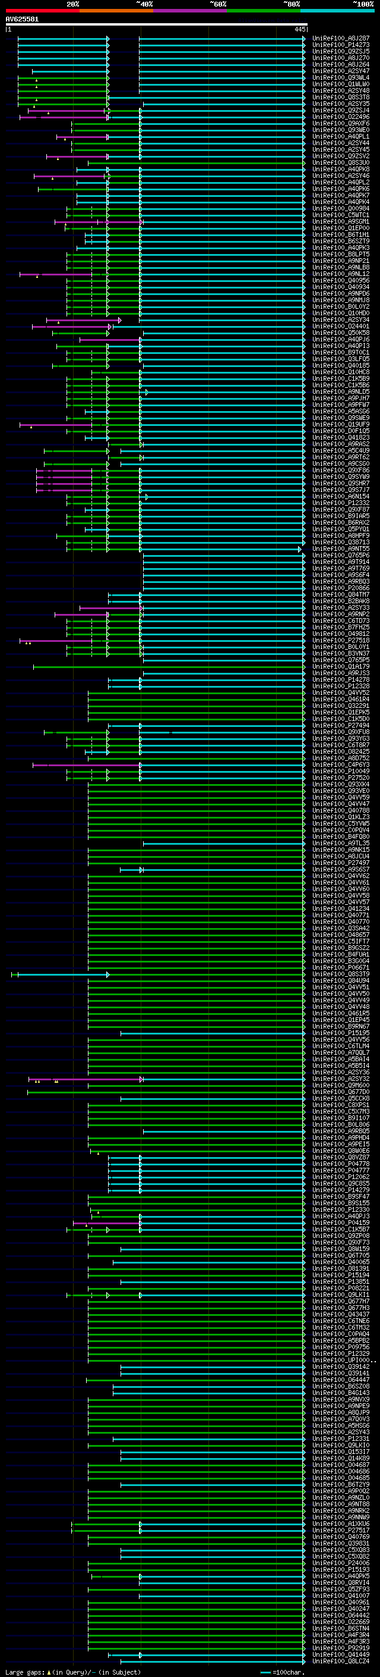The image size is (380, 1677).
Task: Select the UniRef100_Q9AXF6 label
Action: coord(341,124)
